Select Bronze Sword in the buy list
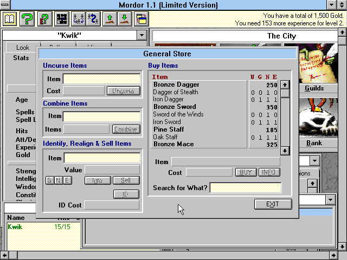The image size is (347, 260). point(199,107)
